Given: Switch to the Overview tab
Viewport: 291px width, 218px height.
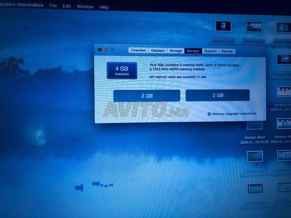Looking at the screenshot, I should click(x=138, y=51).
